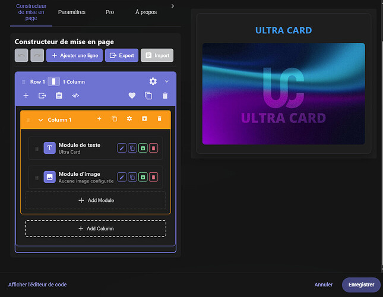Collapse Column 1 chevron
The width and height of the screenshot is (383, 297).
(41, 120)
